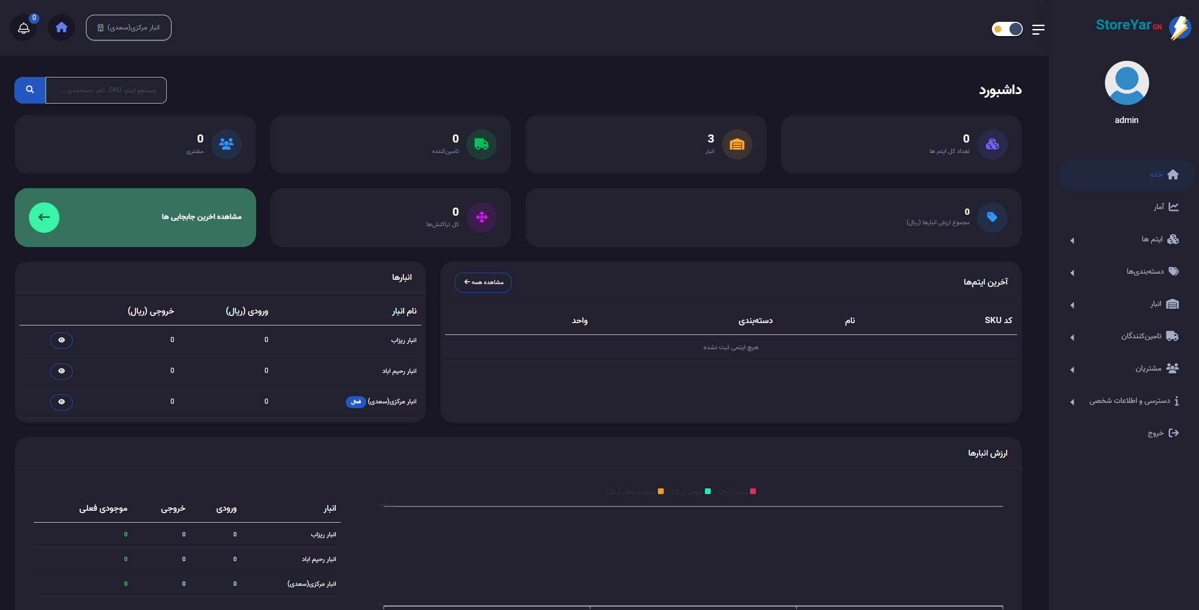1199x610 pixels.
Task: Click green arrow on latest transfers card
Action: [x=44, y=217]
